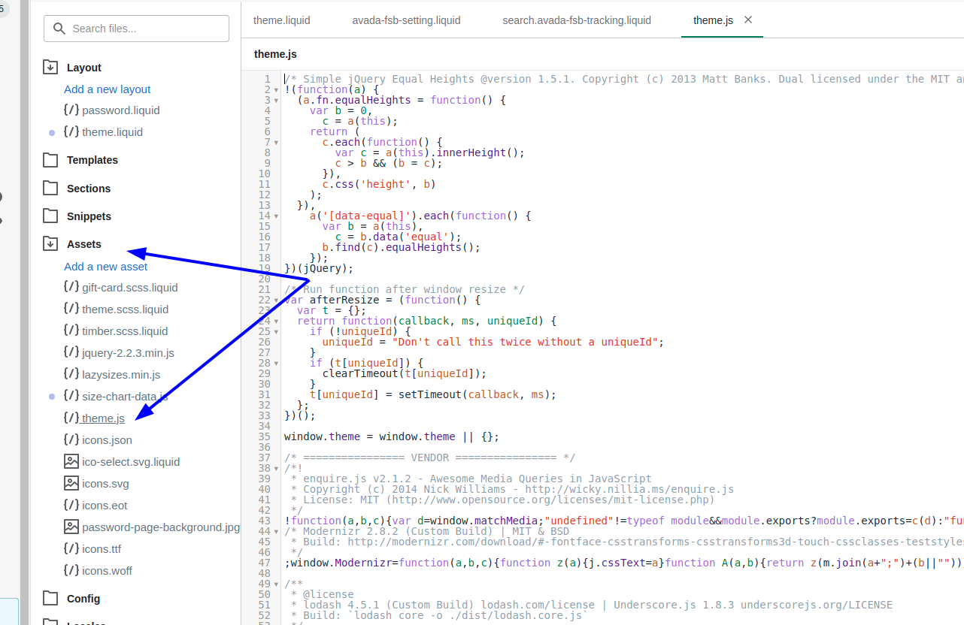Fold code at line 2 arrow

click(x=277, y=90)
